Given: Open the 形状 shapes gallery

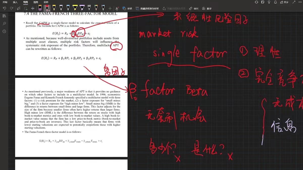Looking at the screenshot, I should point(127,9).
